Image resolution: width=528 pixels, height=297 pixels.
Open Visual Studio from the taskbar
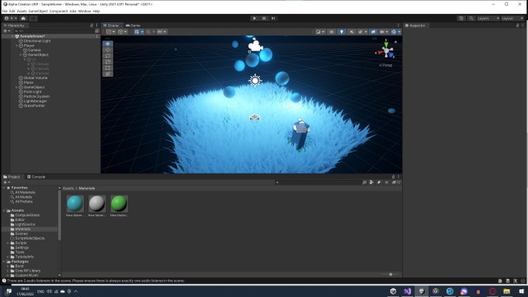(407, 292)
